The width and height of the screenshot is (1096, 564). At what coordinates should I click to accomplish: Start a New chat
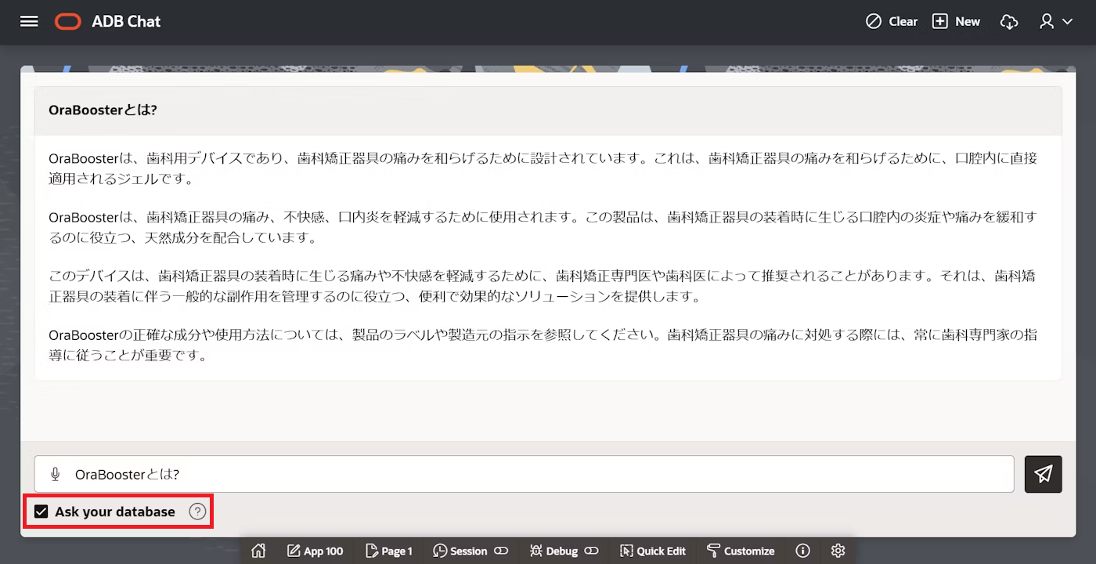[956, 21]
